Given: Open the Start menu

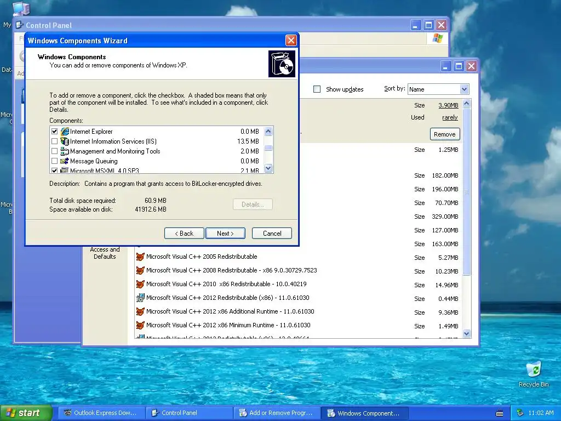Looking at the screenshot, I should (26, 413).
